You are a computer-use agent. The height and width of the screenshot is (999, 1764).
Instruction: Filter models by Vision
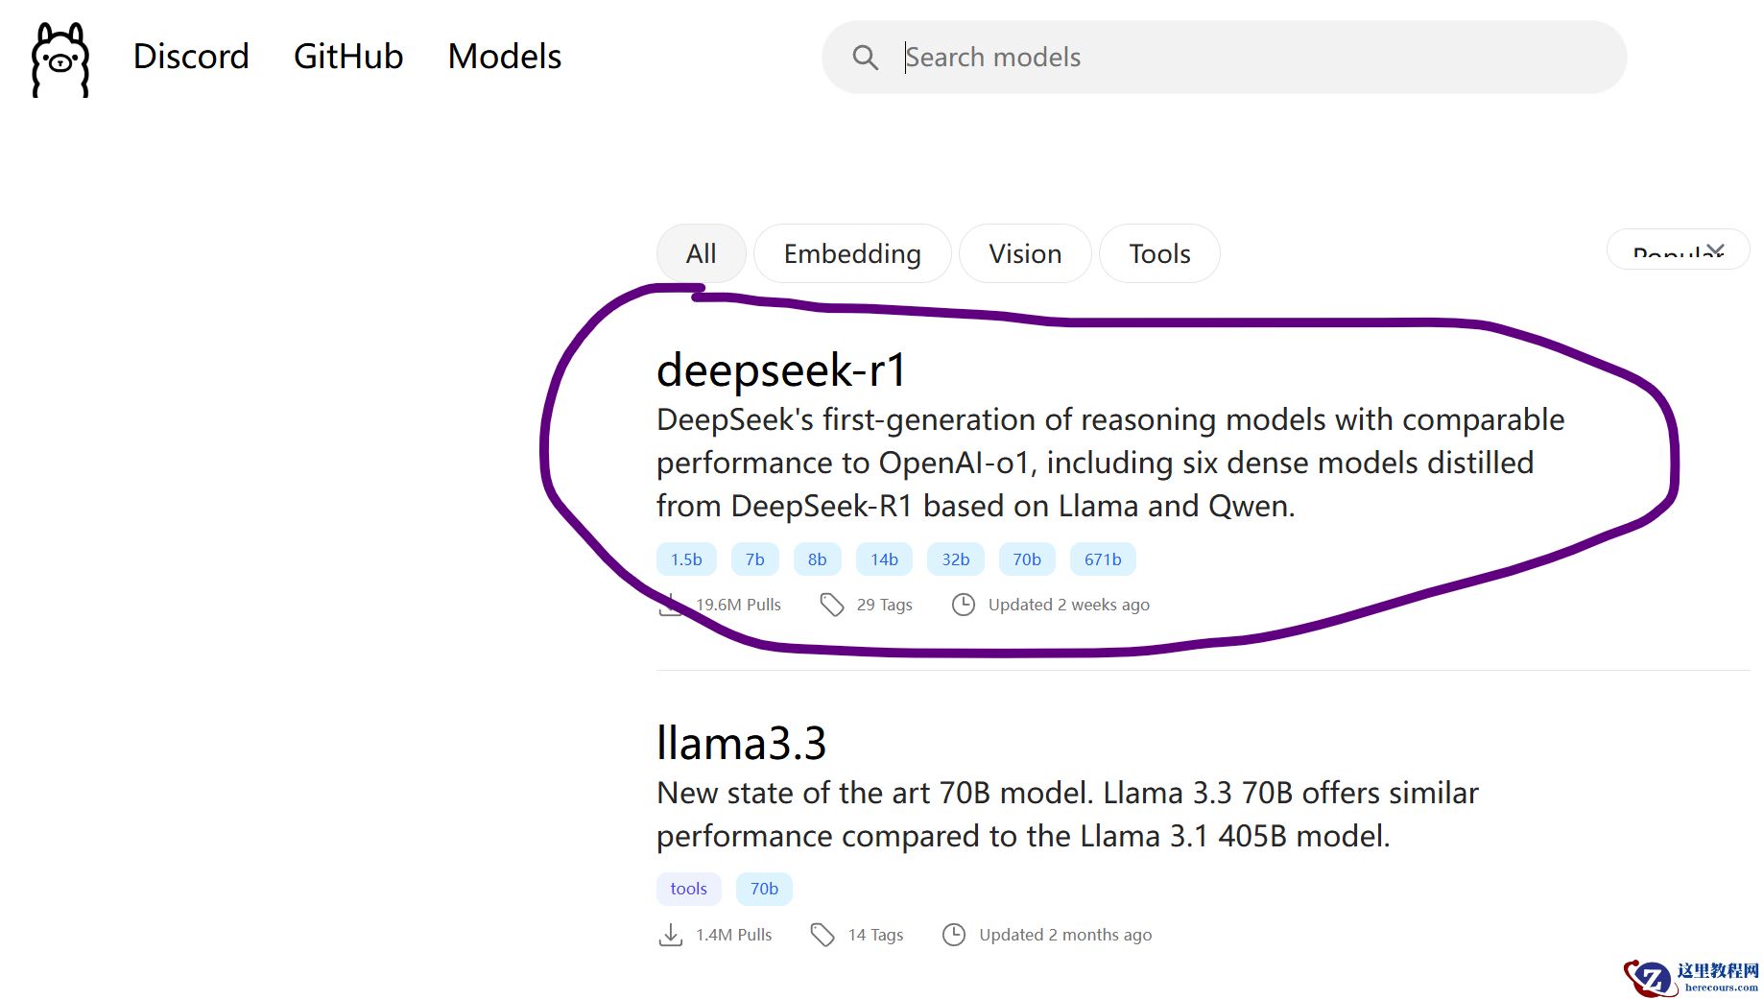(1025, 253)
